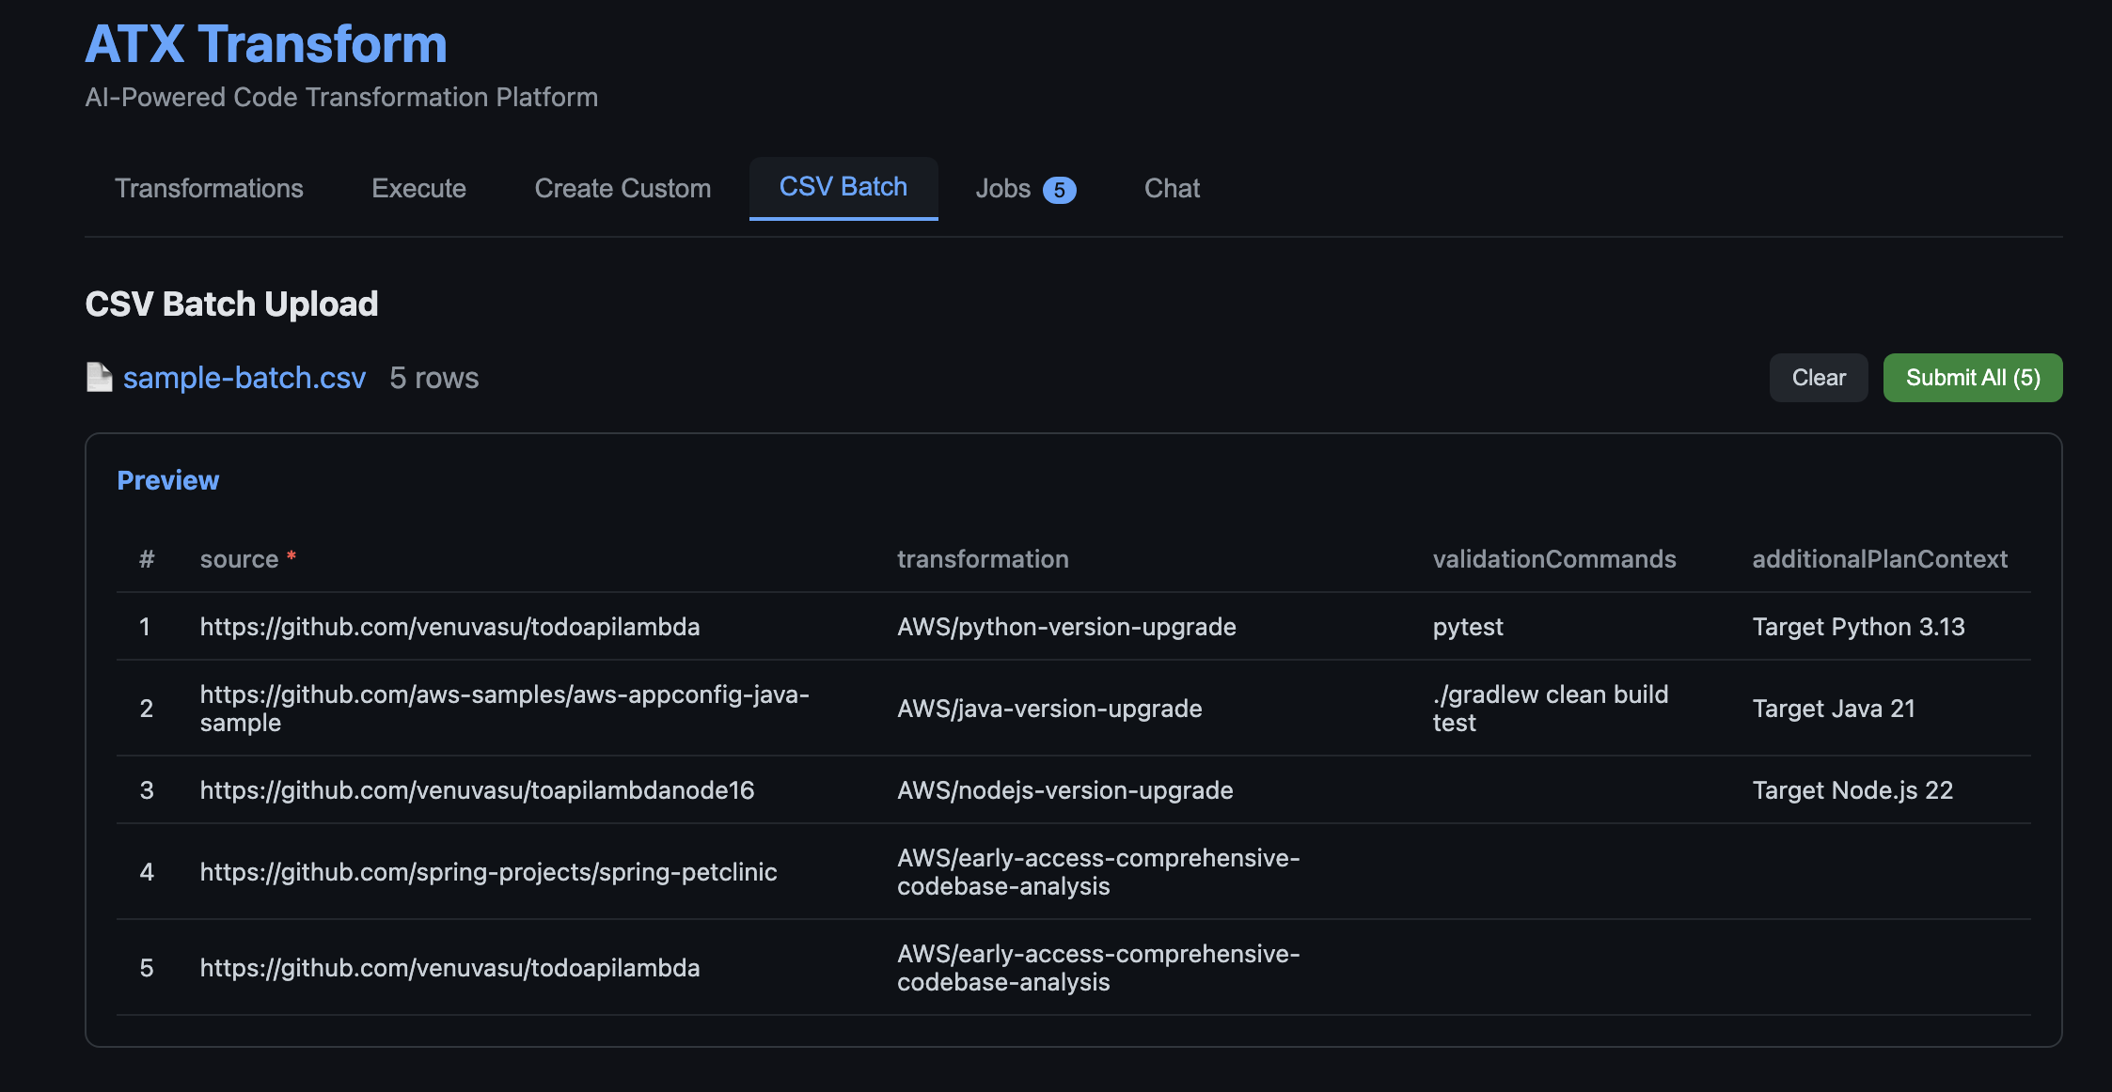This screenshot has width=2112, height=1092.
Task: Click the ATX Transform title
Action: click(266, 44)
